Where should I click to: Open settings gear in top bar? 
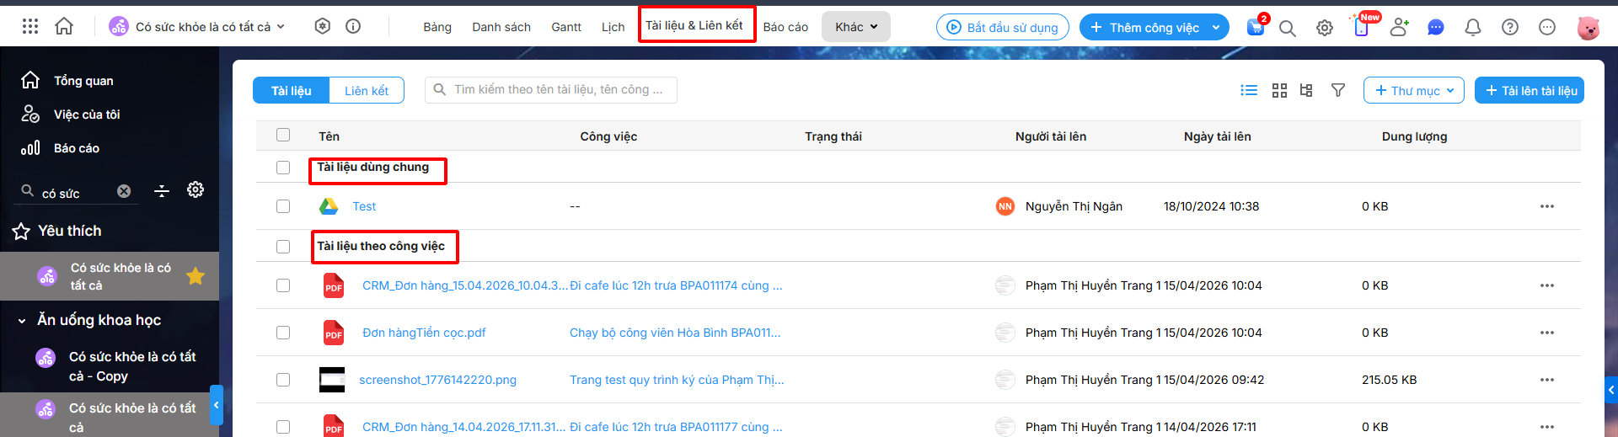click(1325, 28)
